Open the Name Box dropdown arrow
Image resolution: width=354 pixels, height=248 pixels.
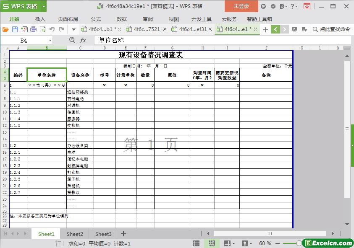[x=50, y=40]
